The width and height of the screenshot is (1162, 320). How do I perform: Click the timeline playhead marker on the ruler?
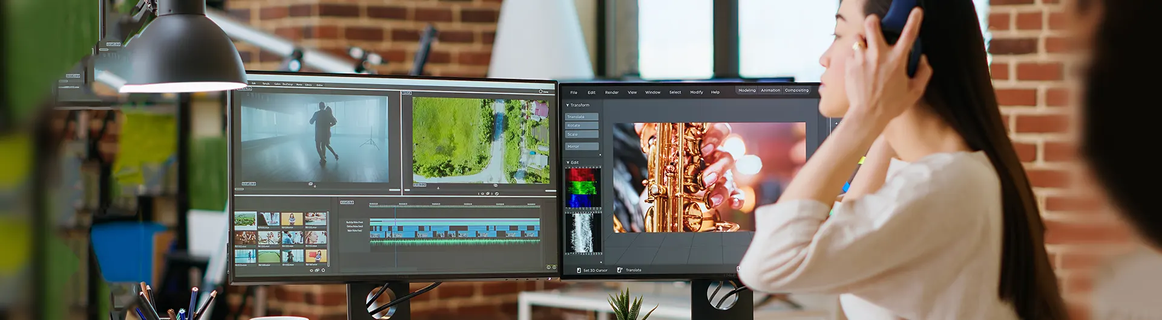396,206
